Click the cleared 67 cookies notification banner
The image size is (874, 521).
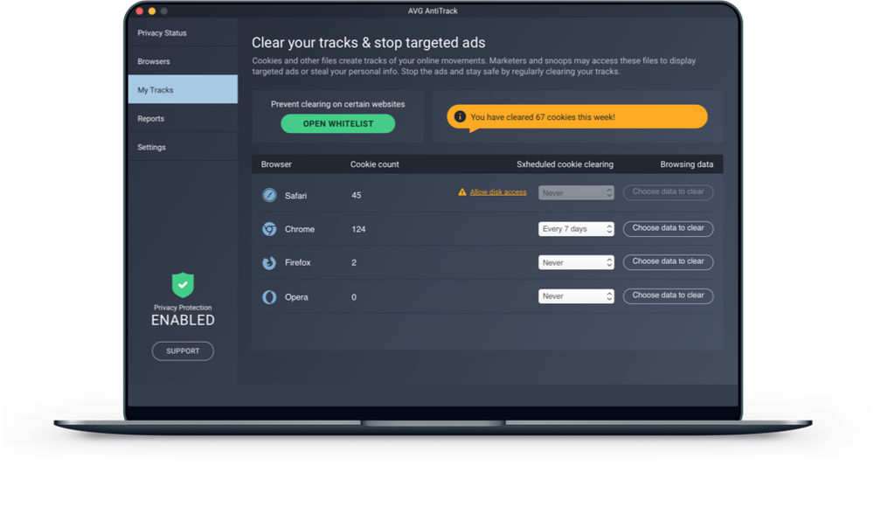point(577,117)
